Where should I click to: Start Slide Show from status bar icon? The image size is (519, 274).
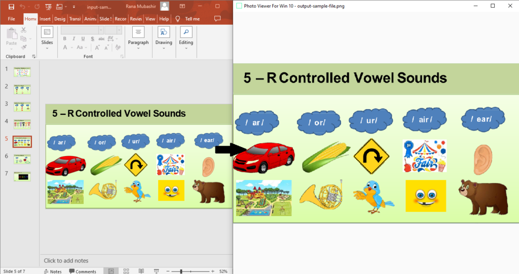(x=156, y=271)
